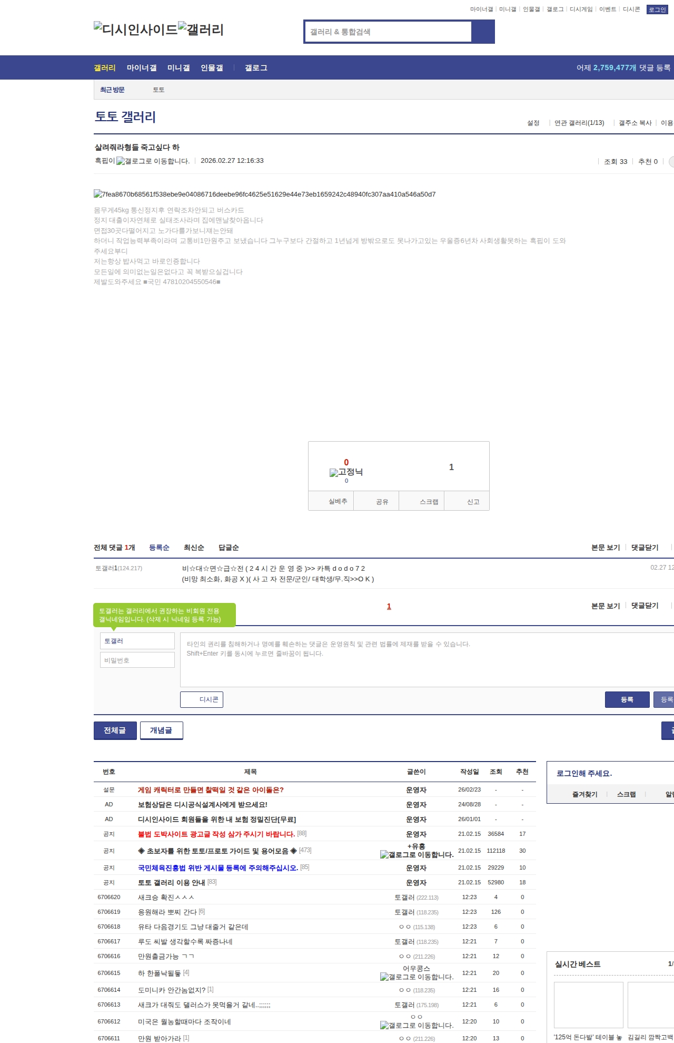Viewport: 674px width, 1043px height.
Task: Sort comments by 답글순
Action: coord(229,548)
